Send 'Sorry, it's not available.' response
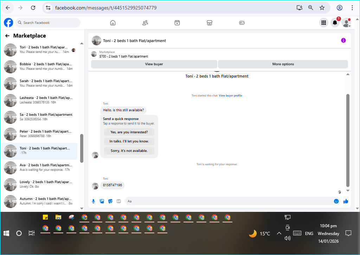This screenshot has width=360, height=255. point(129,151)
